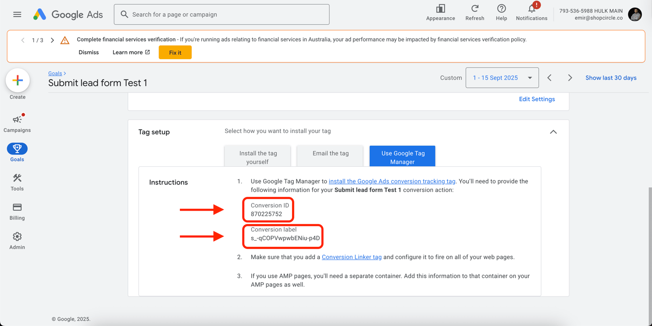Open the custom date range dropdown

502,78
